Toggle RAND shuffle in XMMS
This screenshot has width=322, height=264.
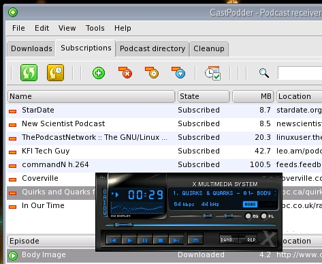[229, 239]
